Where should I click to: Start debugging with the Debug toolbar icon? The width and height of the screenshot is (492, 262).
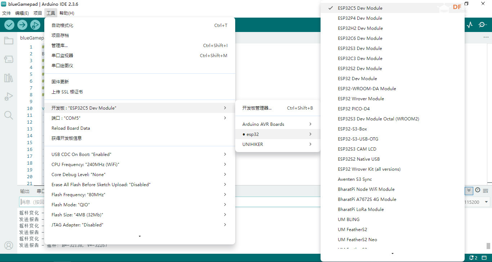[x=35, y=25]
